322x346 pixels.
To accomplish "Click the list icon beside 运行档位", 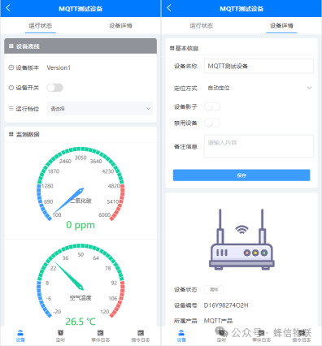I will point(11,108).
